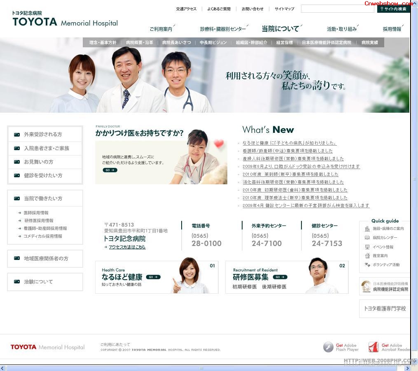Open 経営指標 submenu tab
The image size is (418, 371).
tap(285, 42)
